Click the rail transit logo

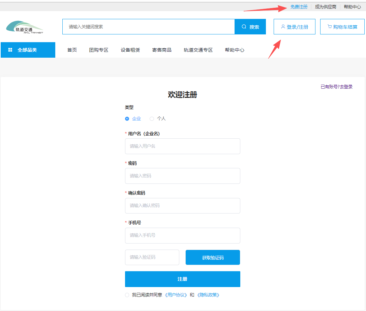pyautogui.click(x=25, y=27)
